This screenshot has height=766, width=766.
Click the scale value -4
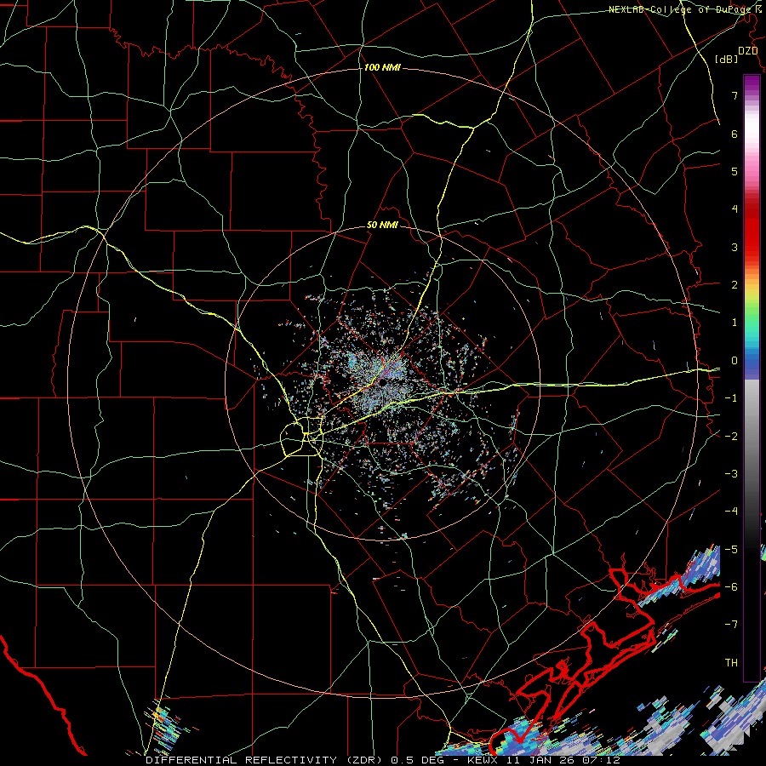tap(731, 512)
